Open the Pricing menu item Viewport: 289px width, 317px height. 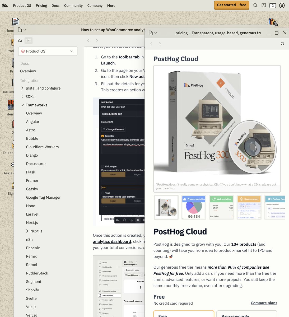point(41,6)
